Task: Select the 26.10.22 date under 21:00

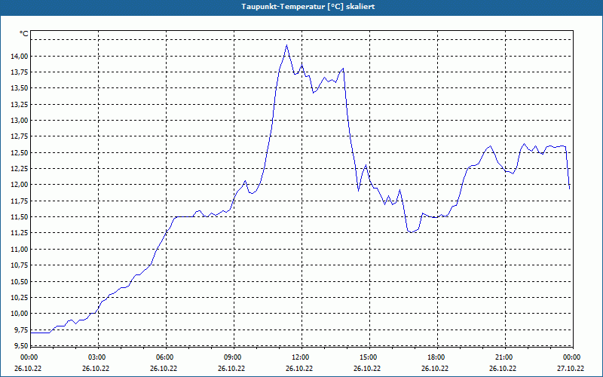Action: (x=502, y=369)
